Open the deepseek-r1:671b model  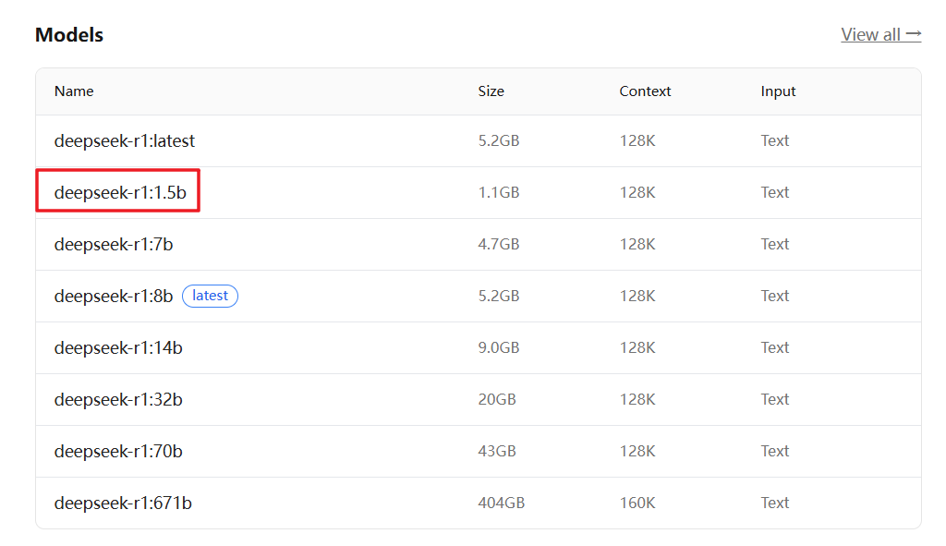123,504
